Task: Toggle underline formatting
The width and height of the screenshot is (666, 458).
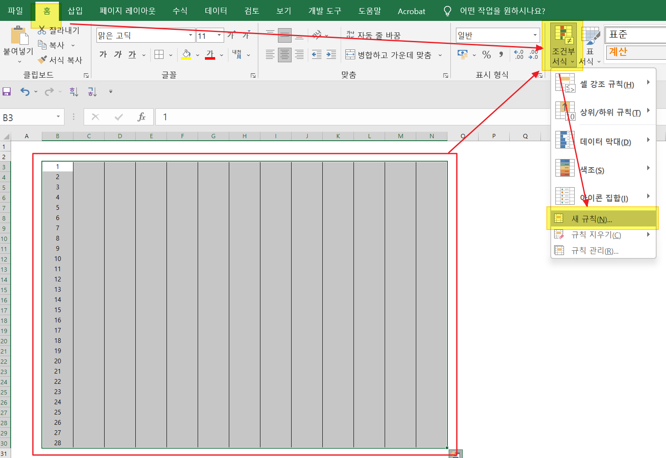Action: pos(132,54)
